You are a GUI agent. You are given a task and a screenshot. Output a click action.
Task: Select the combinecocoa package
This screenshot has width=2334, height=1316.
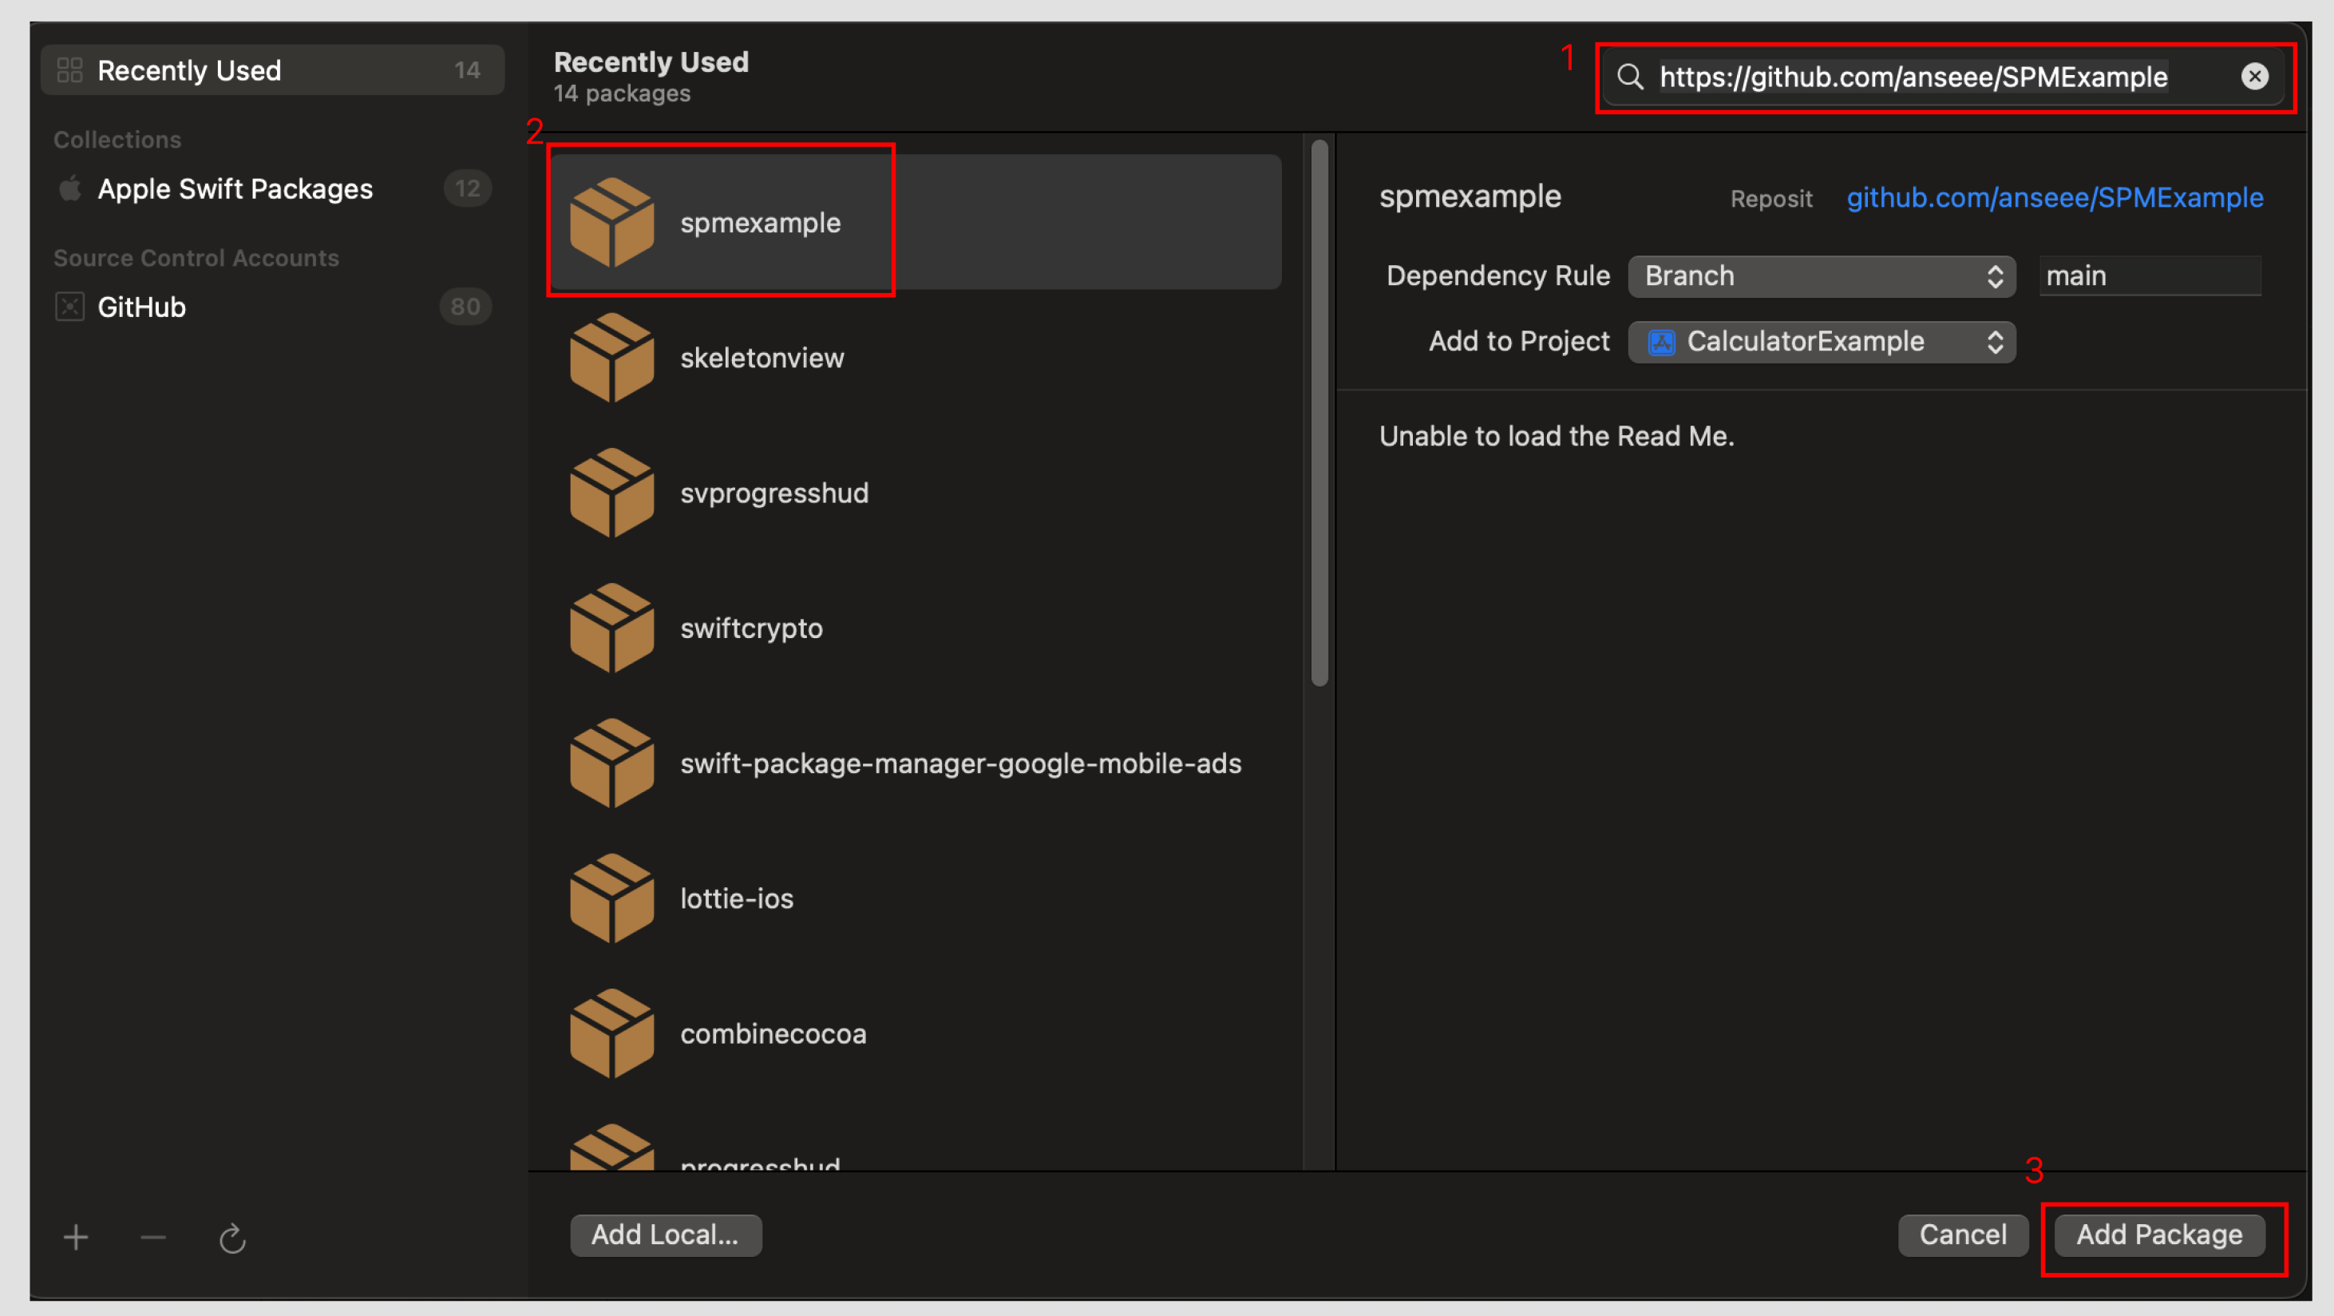pyautogui.click(x=773, y=1033)
